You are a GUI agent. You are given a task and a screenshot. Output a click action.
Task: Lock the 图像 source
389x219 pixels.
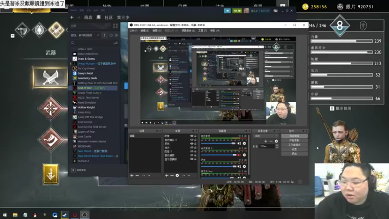195,136
